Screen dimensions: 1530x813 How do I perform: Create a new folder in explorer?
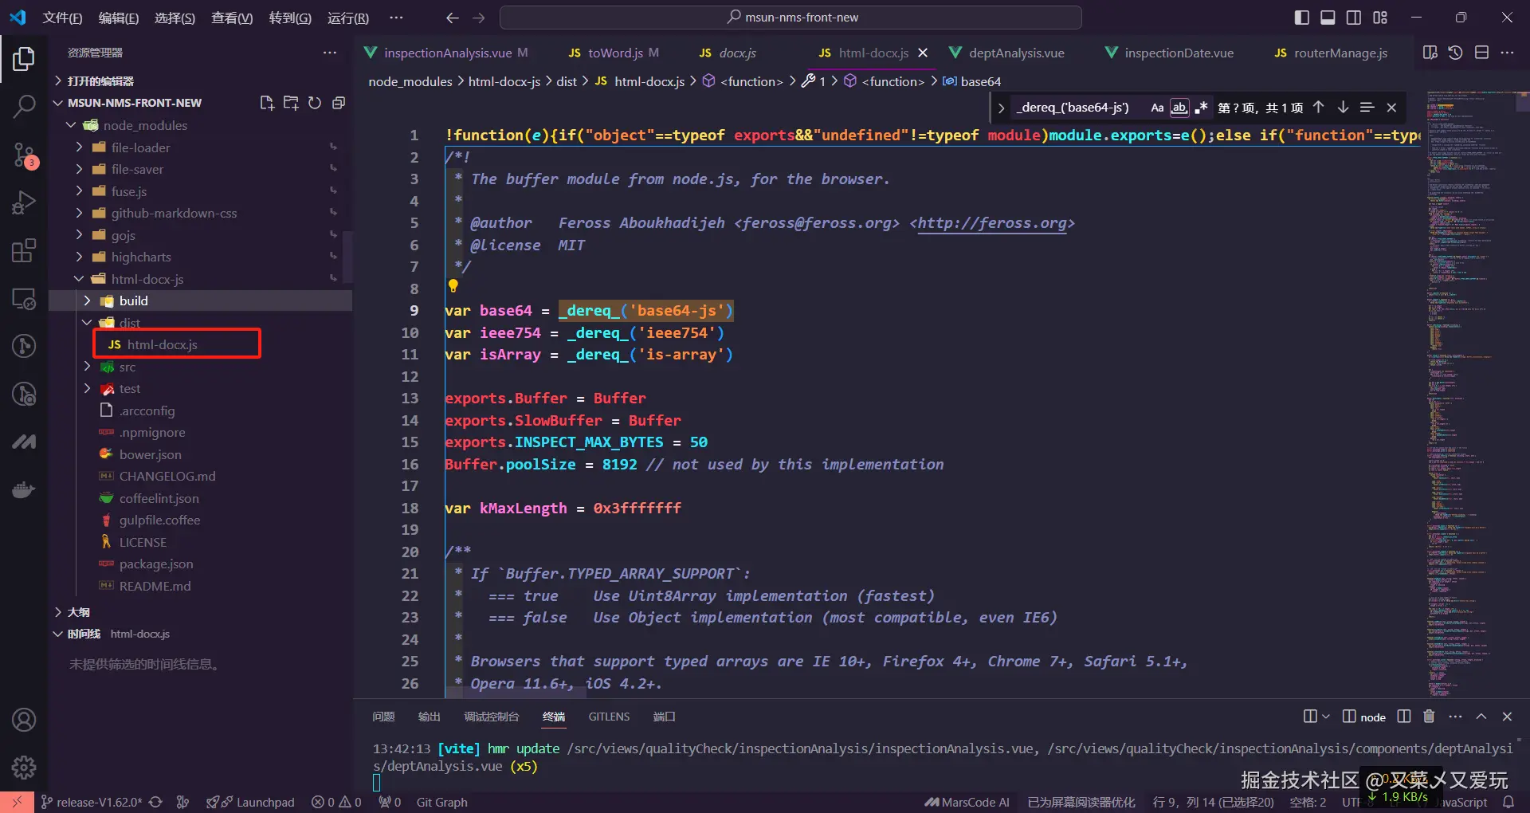(291, 103)
